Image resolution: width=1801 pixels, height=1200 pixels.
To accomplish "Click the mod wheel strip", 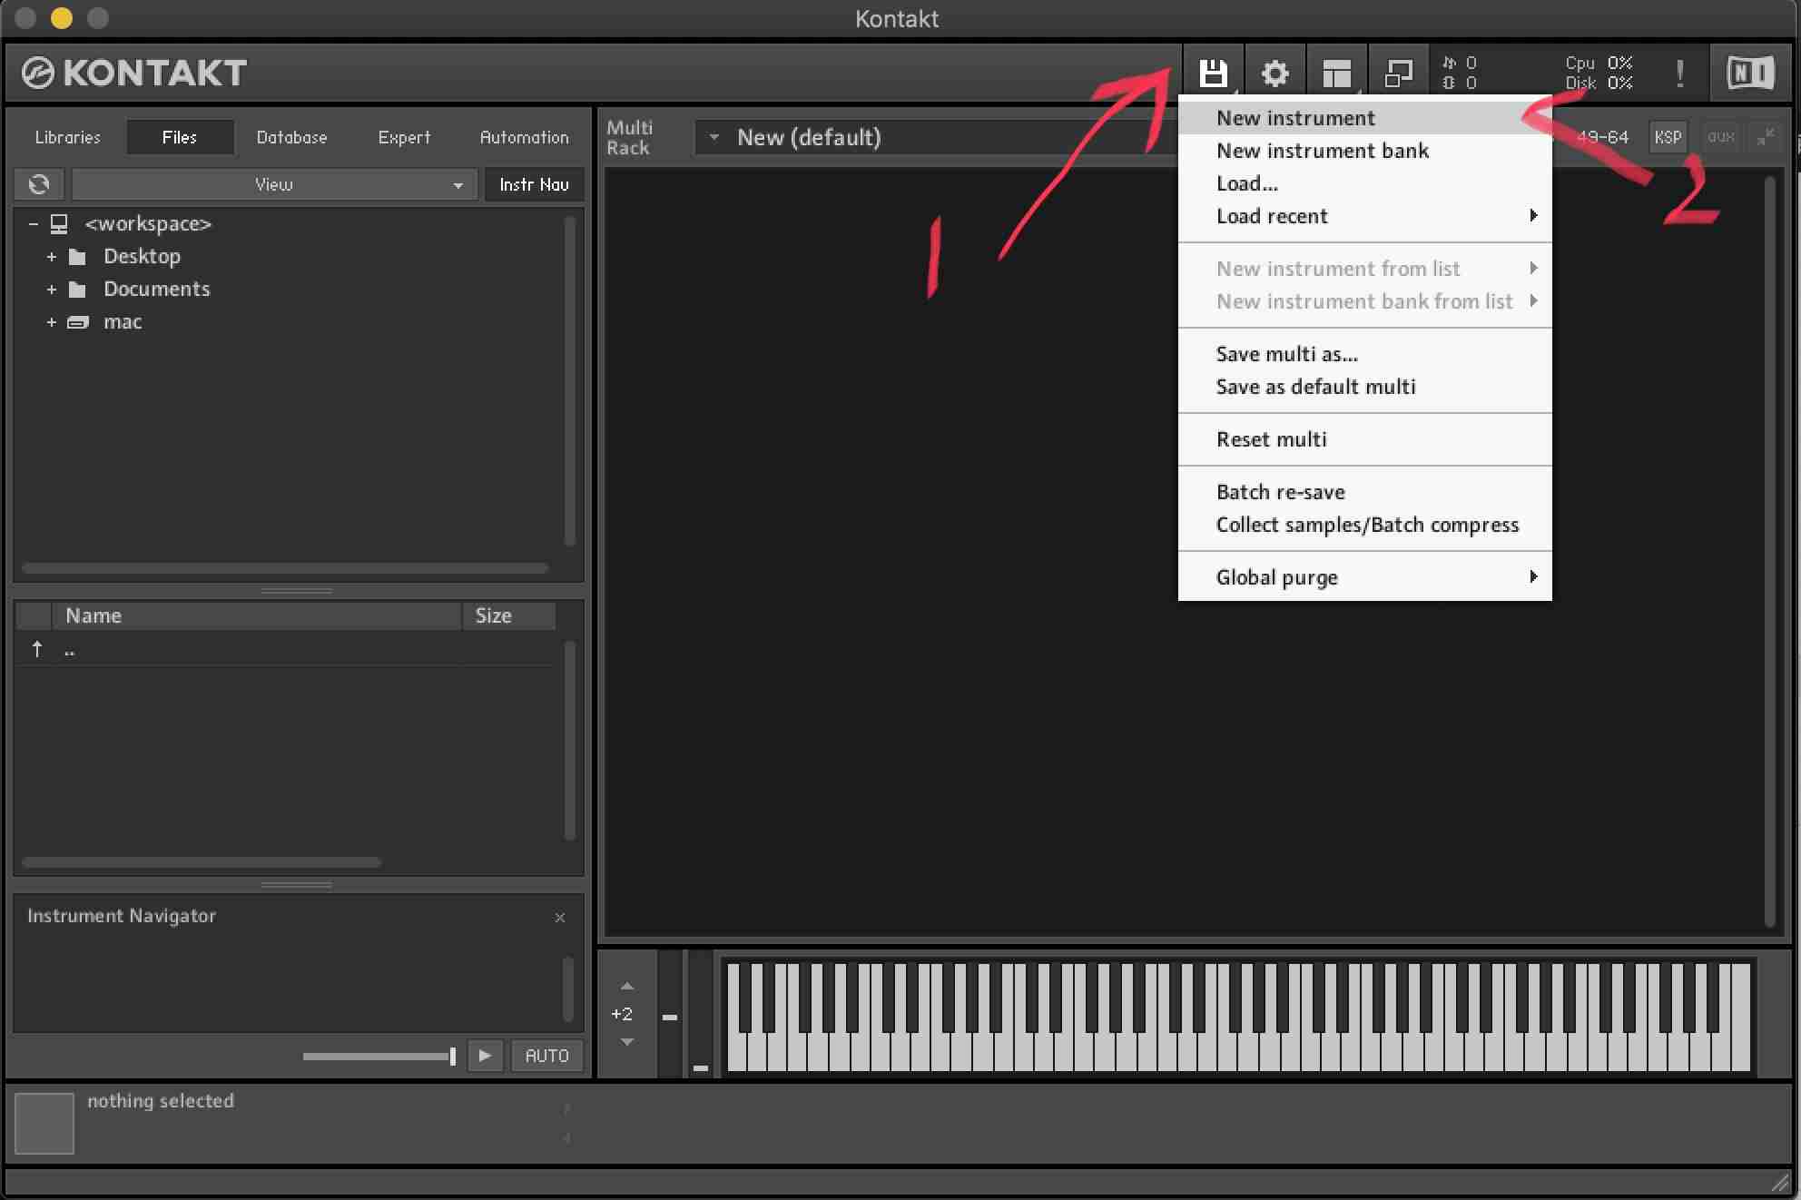I will (x=700, y=1014).
